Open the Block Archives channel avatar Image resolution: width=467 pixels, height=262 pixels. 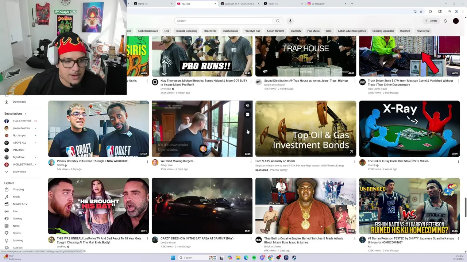[259, 240]
